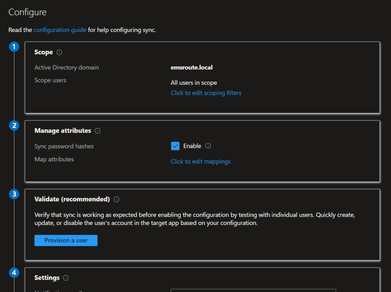Click info icon beside Validate (recommended)
This screenshot has height=292, width=391.
(x=116, y=199)
